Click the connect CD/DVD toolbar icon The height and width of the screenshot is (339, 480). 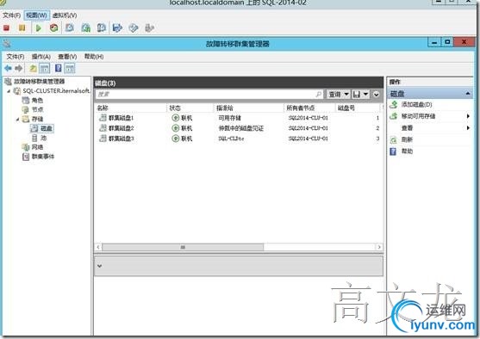134,28
